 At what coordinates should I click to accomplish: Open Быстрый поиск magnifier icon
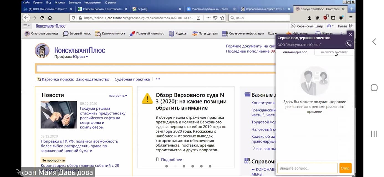[x=65, y=33]
